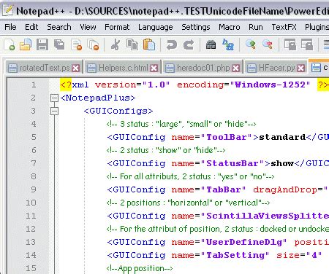This screenshot has width=329, height=274.
Task: Close the heredoc01.php tab
Action: 235,68
